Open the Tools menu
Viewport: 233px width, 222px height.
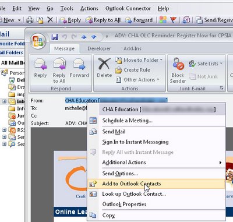[x=67, y=9]
